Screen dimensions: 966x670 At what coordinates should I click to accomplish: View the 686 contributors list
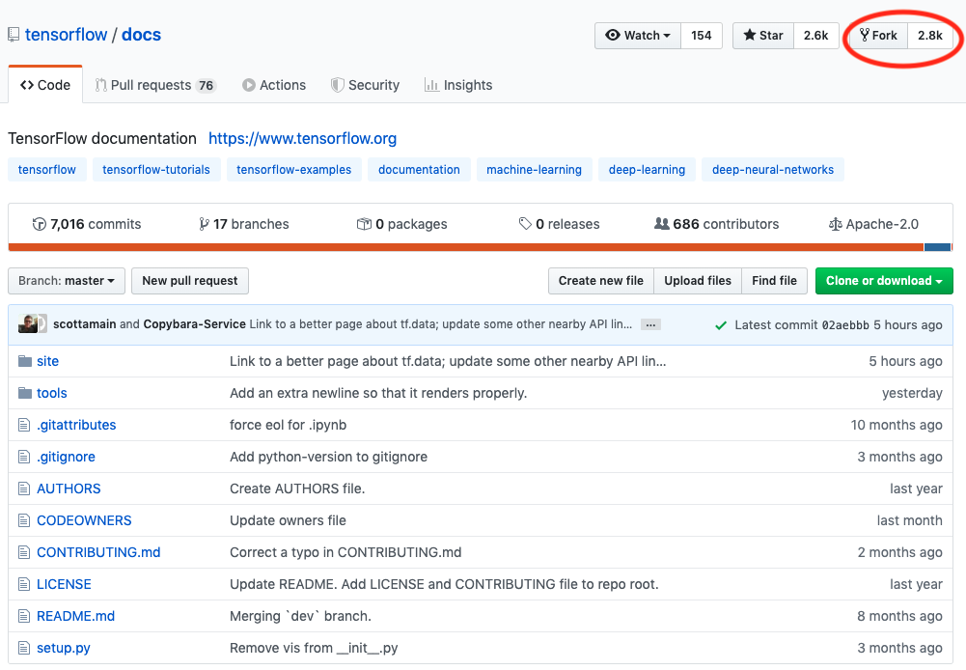(x=716, y=224)
